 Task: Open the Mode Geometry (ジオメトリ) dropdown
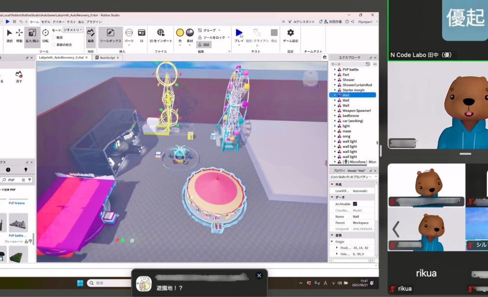pyautogui.click(x=73, y=30)
